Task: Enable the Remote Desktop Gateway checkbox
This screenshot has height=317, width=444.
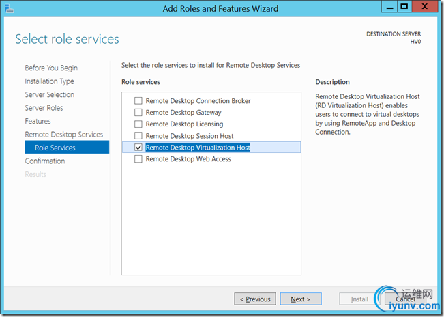Action: [138, 113]
